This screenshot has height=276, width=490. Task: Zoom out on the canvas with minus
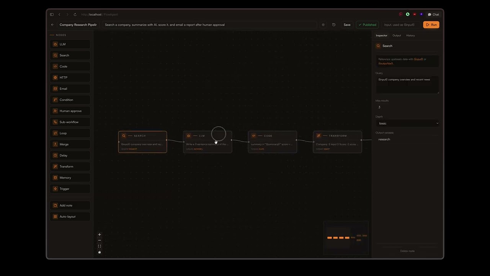click(100, 240)
